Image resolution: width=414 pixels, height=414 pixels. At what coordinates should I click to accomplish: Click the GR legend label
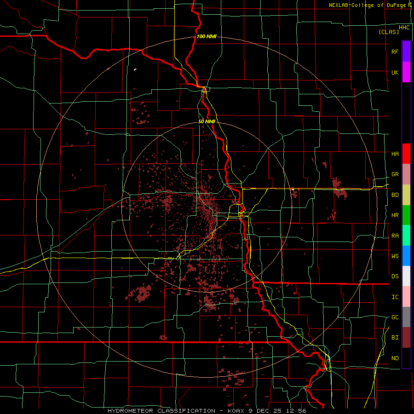pyautogui.click(x=395, y=174)
